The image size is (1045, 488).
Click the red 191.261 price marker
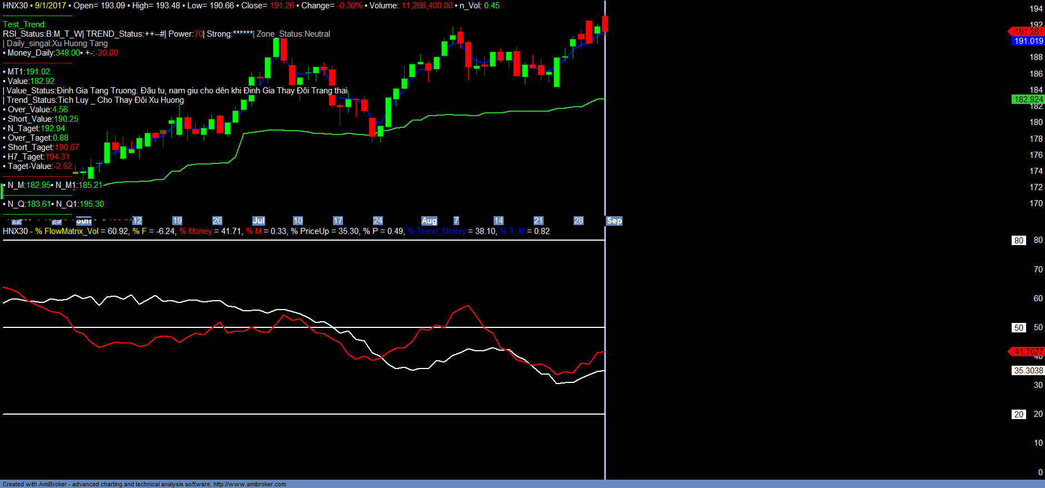tap(1028, 32)
